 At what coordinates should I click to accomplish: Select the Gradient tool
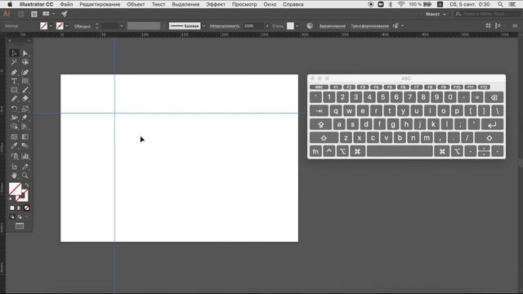click(x=25, y=137)
